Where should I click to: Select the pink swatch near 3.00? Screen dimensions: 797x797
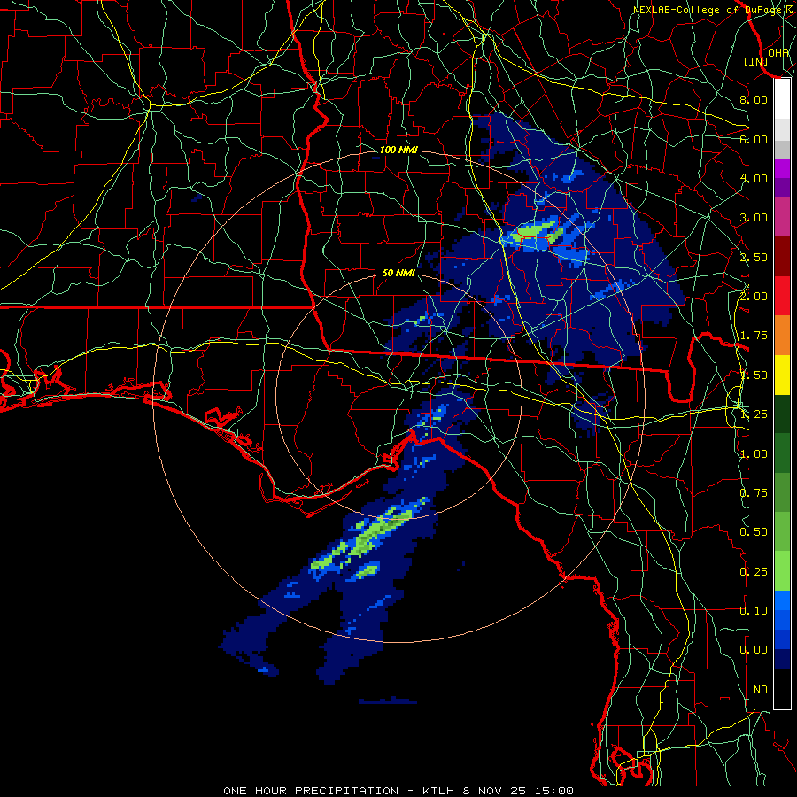(782, 218)
